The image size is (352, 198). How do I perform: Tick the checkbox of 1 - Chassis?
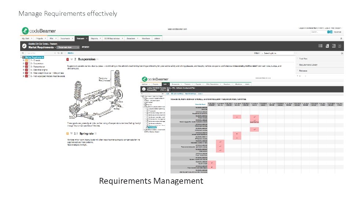[x=29, y=60]
